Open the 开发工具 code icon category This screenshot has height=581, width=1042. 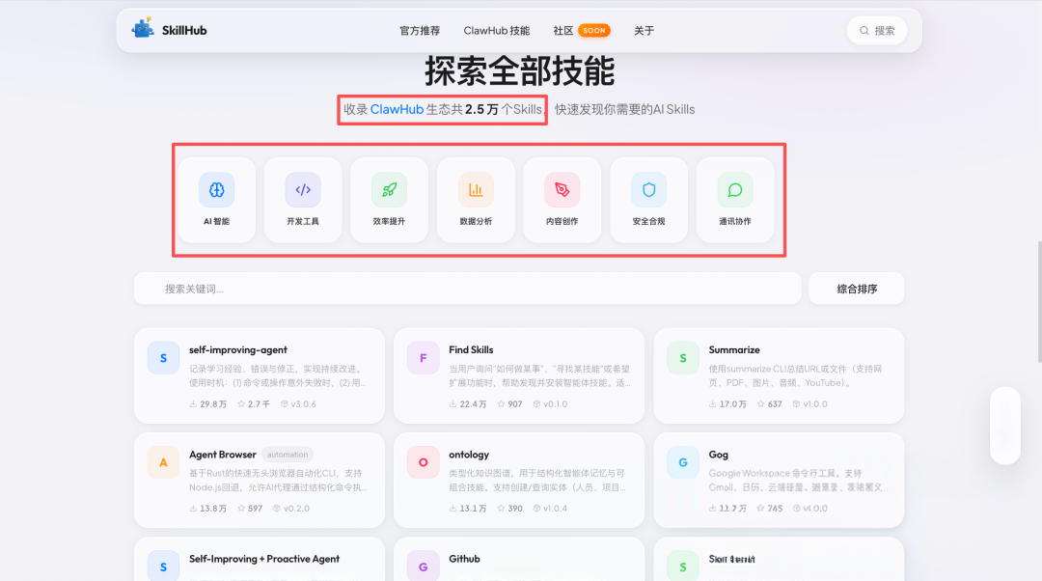point(303,190)
